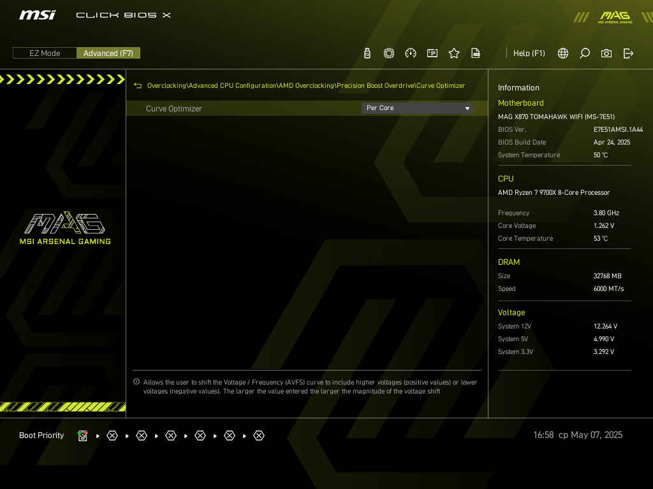The width and height of the screenshot is (653, 489).
Task: Click DRAM Size 32768 MB value
Action: (x=608, y=276)
